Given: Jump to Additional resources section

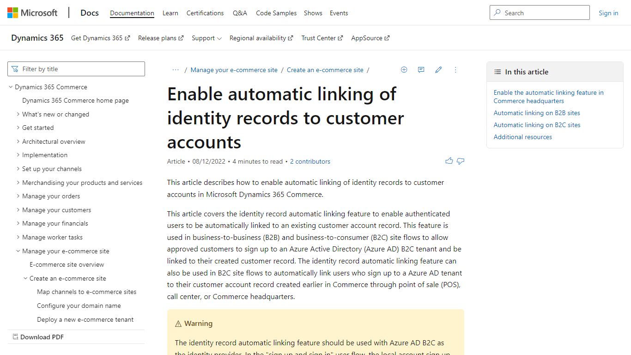Looking at the screenshot, I should coord(523,137).
